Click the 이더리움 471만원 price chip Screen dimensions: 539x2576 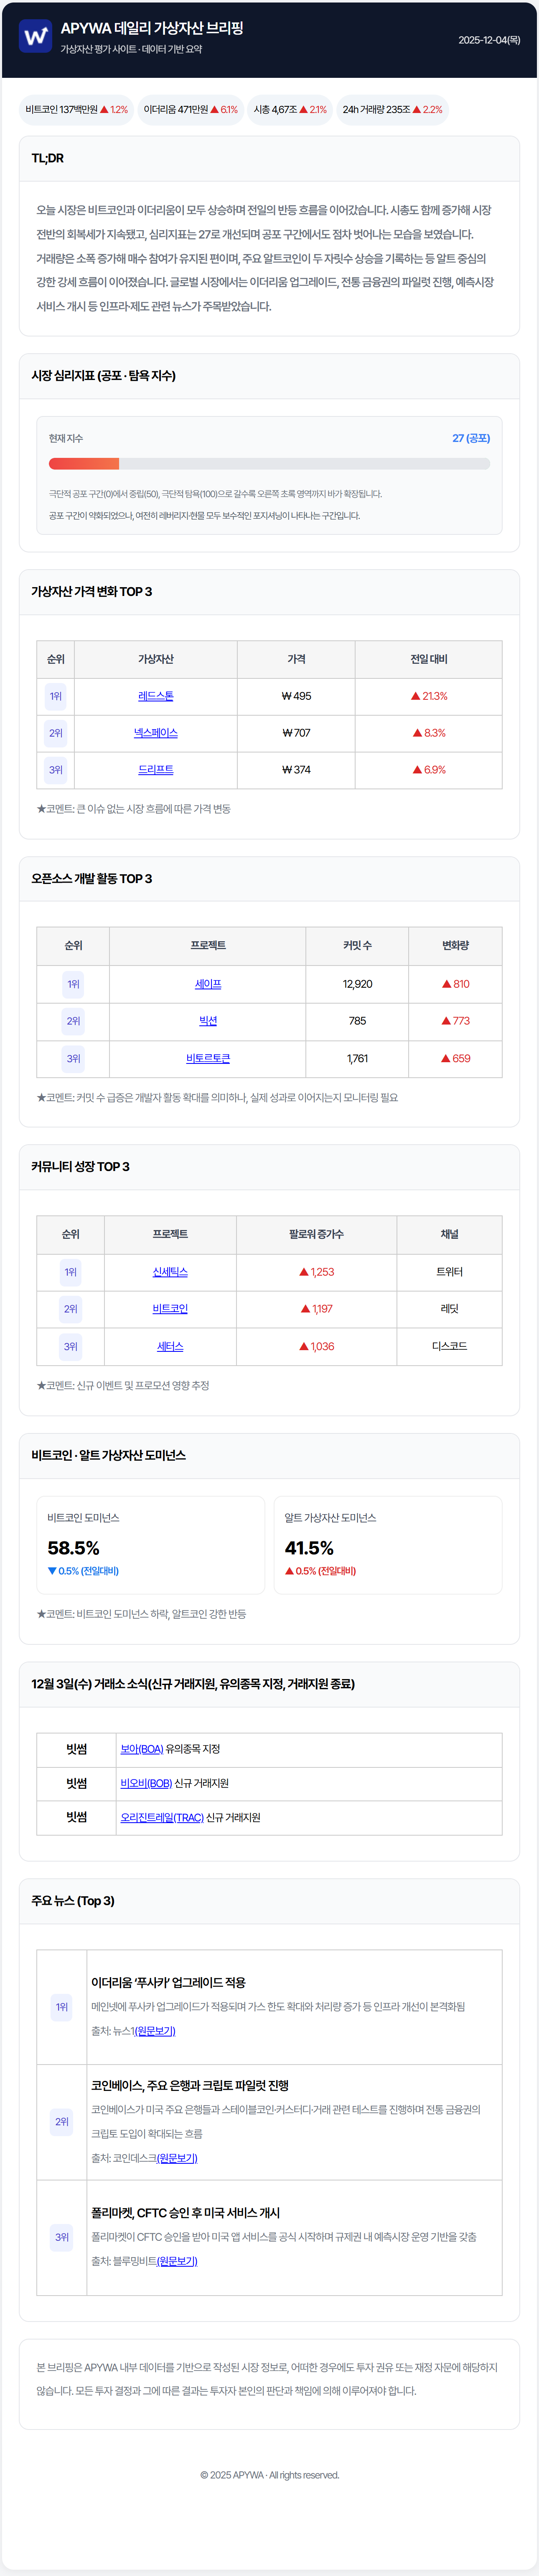191,110
